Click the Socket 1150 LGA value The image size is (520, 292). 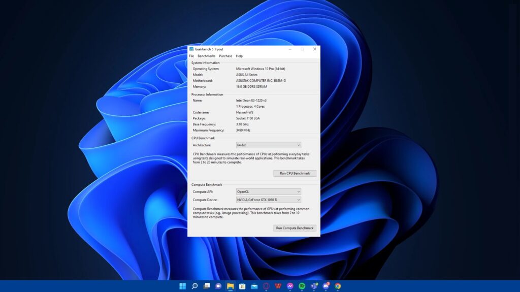248,118
